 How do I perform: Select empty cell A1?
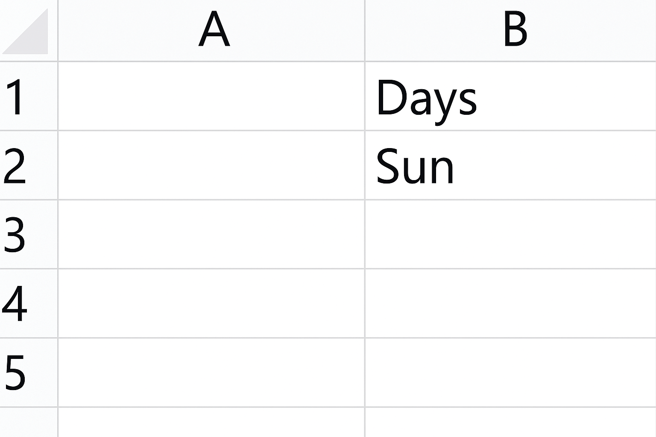(211, 96)
